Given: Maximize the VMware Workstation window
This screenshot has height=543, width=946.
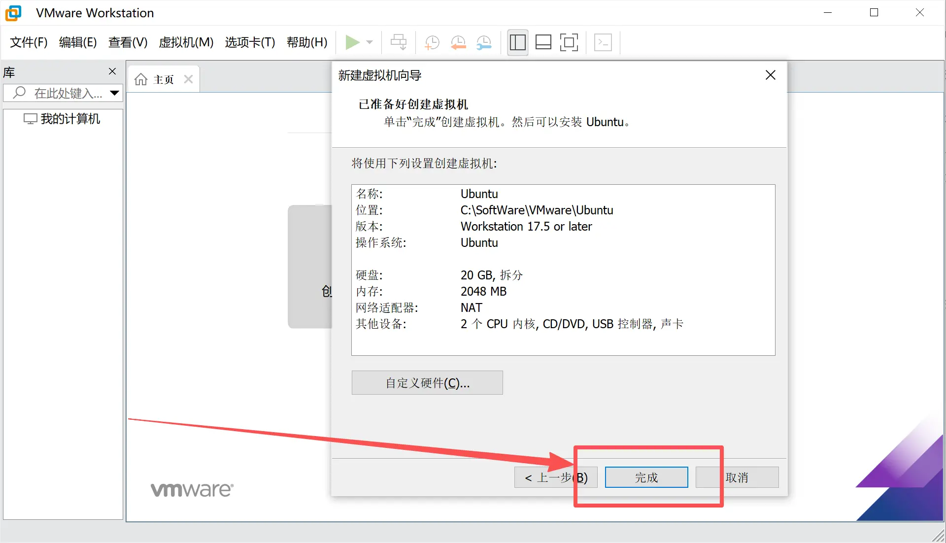Looking at the screenshot, I should pyautogui.click(x=874, y=13).
